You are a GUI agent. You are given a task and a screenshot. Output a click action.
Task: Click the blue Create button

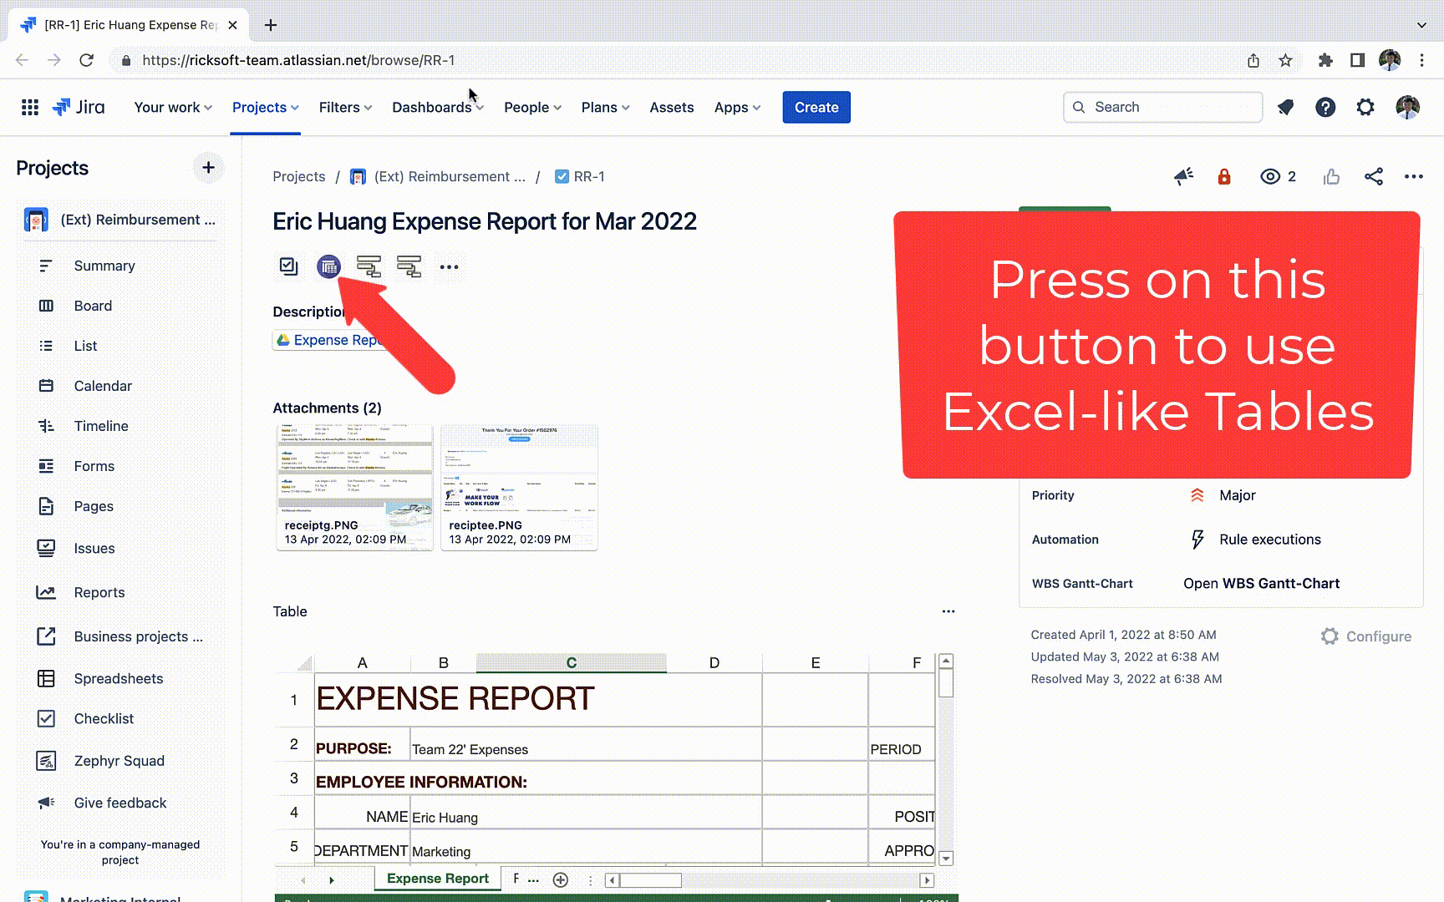pyautogui.click(x=816, y=107)
